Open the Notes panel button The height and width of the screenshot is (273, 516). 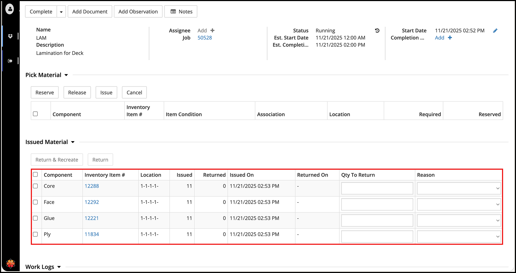pyautogui.click(x=181, y=12)
